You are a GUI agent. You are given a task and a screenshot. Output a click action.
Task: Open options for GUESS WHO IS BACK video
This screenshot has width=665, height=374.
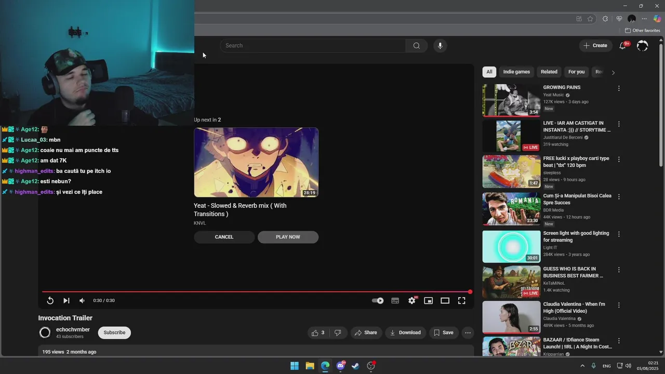619,270
